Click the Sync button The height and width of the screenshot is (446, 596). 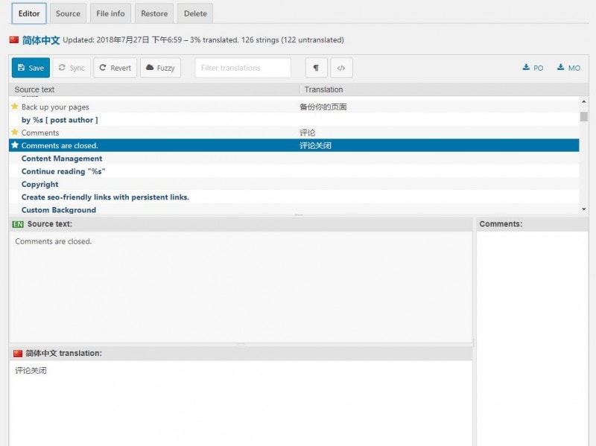[x=72, y=68]
